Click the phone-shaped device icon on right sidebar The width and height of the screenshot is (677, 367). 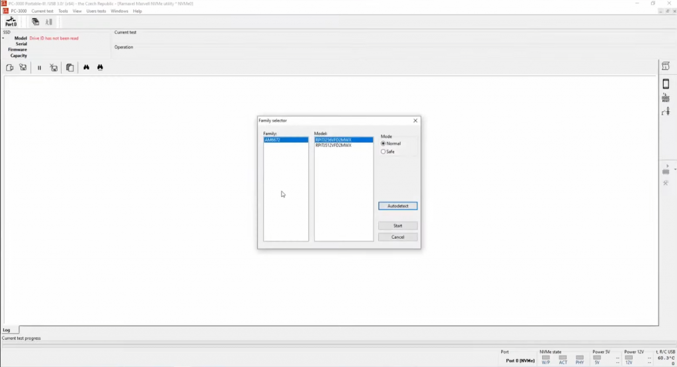click(666, 84)
